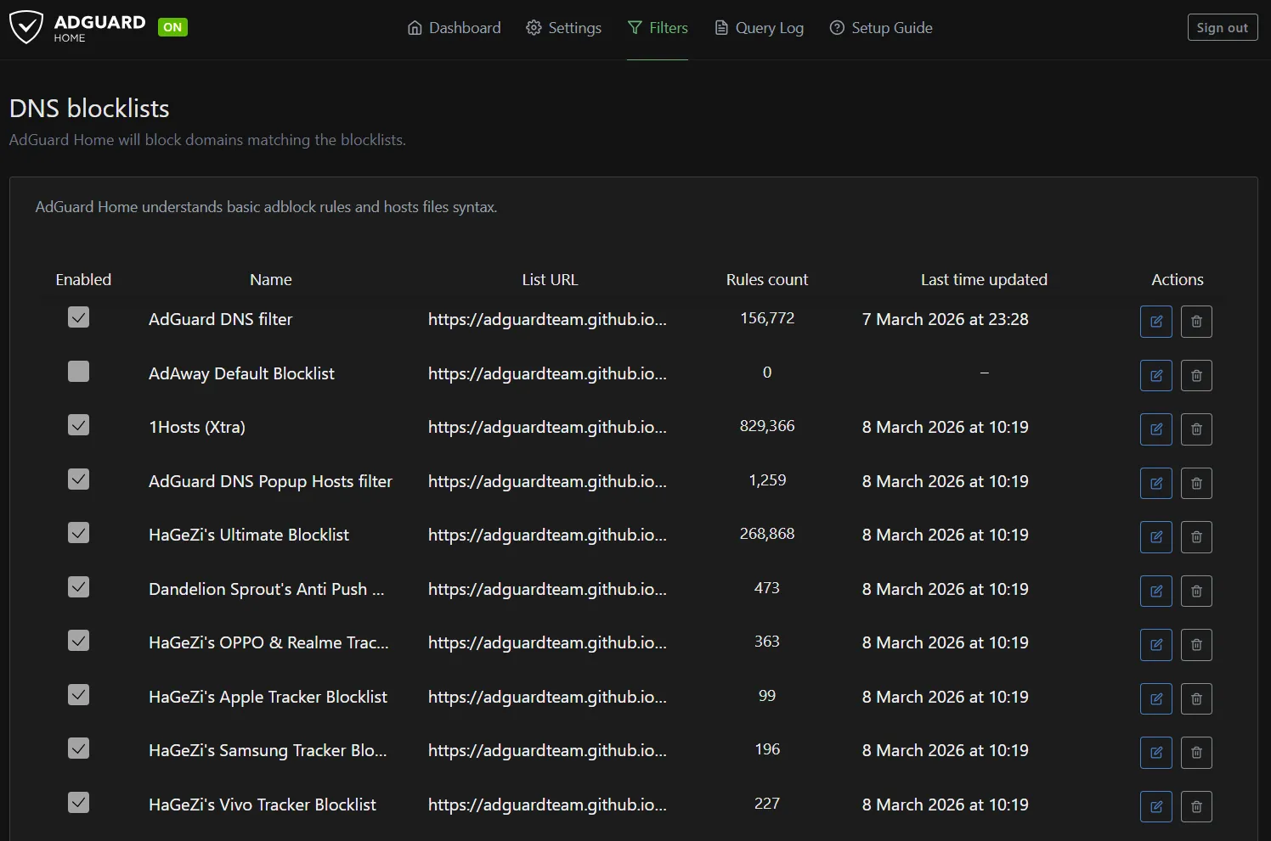Click edit icon for 1Hosts (Xtra) row

coord(1155,429)
